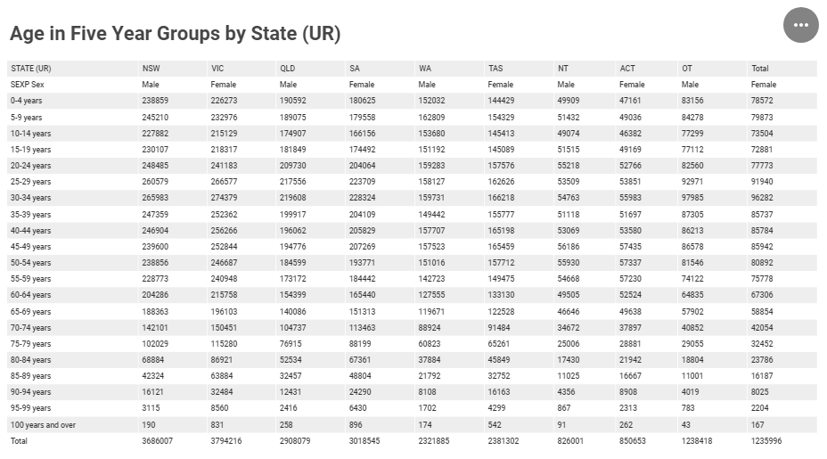Click the QLD column header
Screen dimensions: 827x459
tap(288, 69)
